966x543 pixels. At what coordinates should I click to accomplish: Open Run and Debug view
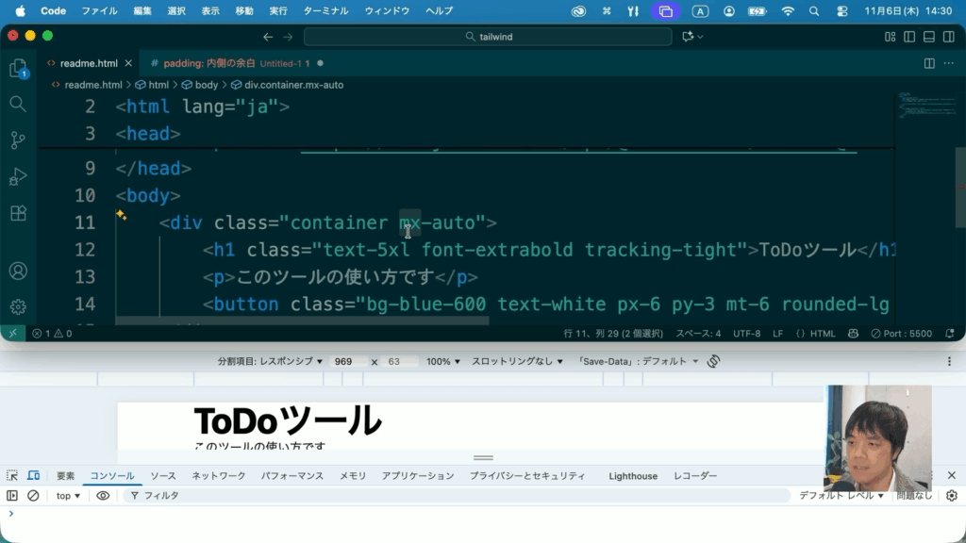pyautogui.click(x=18, y=177)
